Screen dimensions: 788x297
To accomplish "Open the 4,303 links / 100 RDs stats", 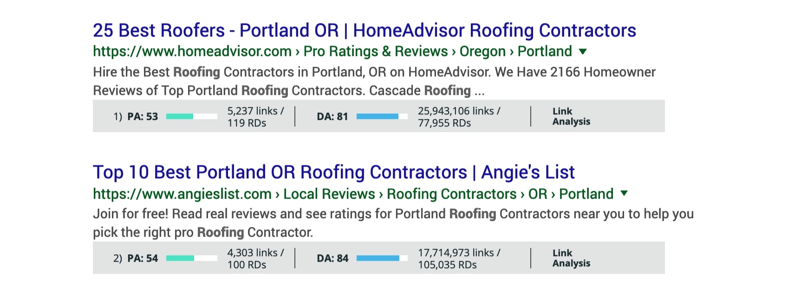I will pyautogui.click(x=255, y=259).
